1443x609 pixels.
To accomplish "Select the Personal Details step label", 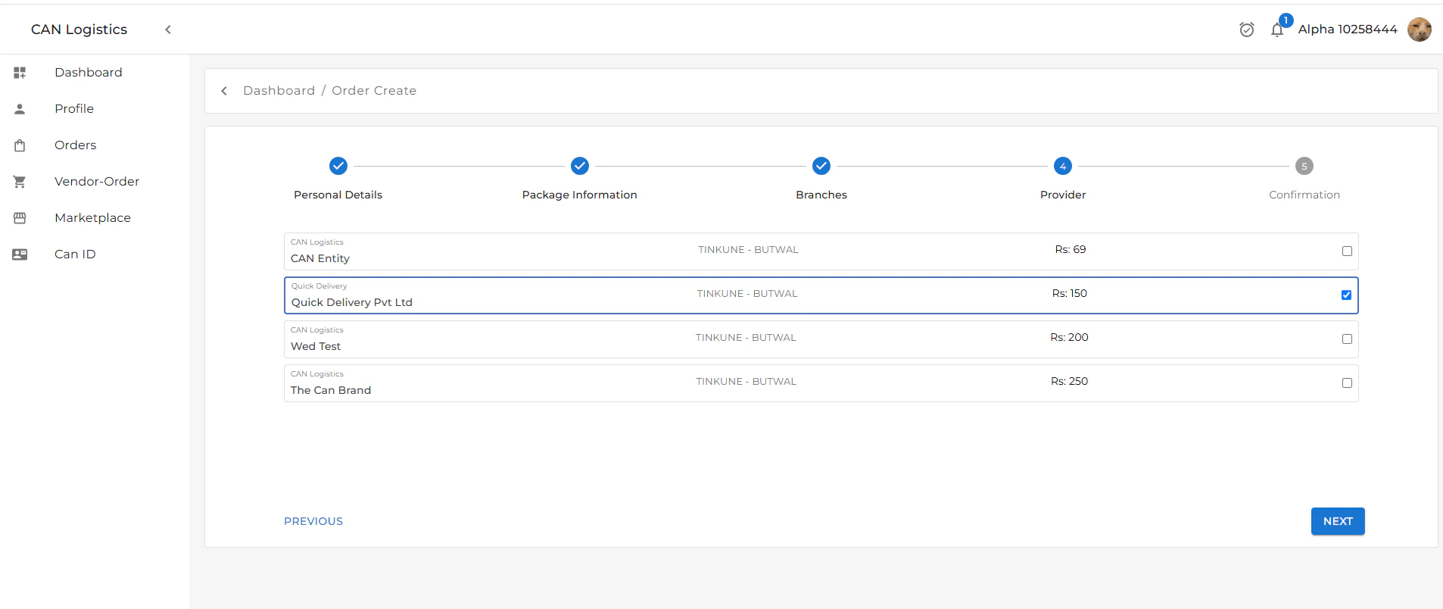I will pyautogui.click(x=338, y=195).
